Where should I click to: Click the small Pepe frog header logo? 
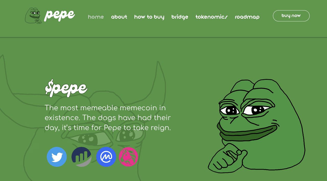33,16
